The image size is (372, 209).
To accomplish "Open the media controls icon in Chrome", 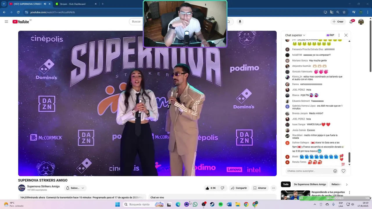I will coord(353,12).
